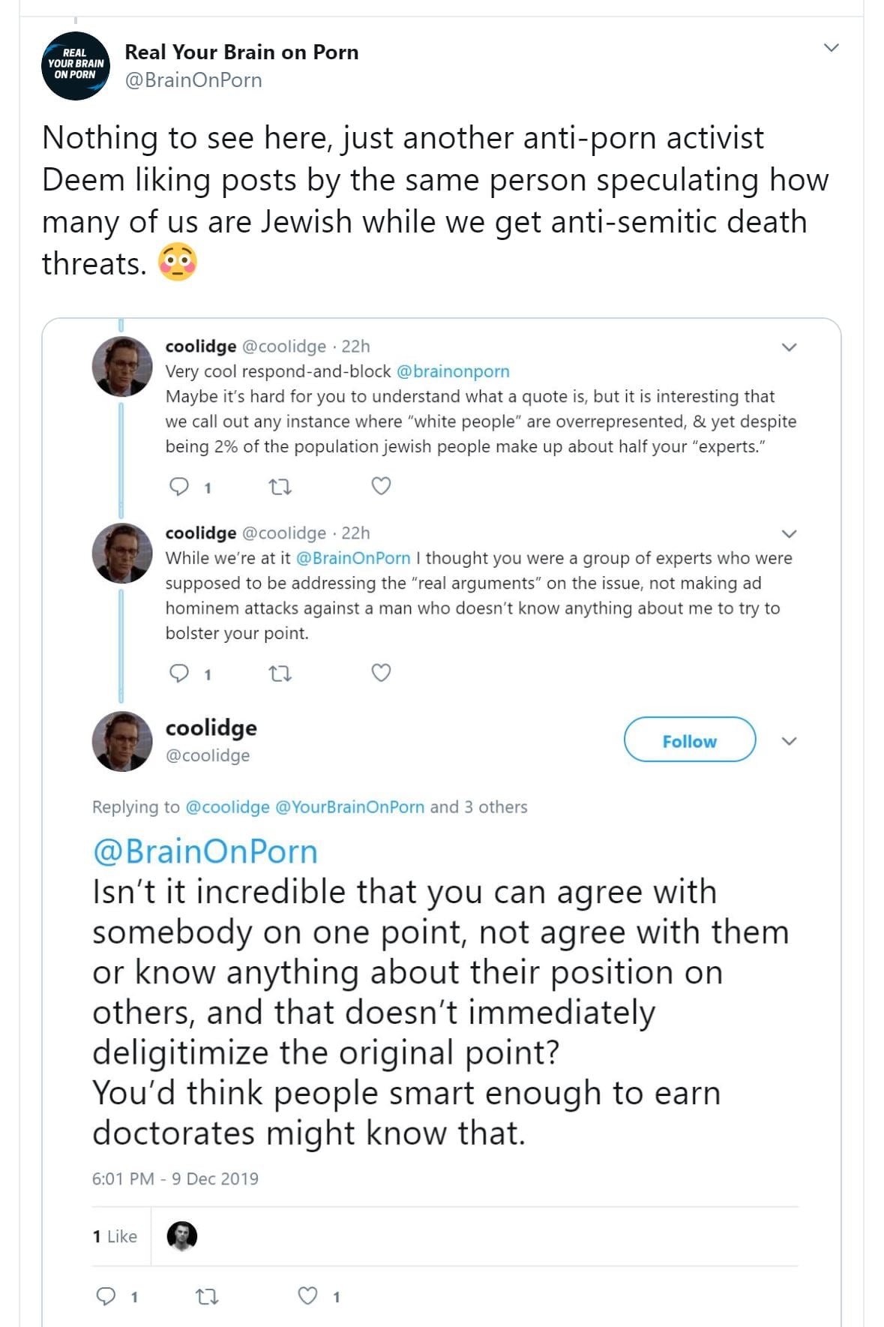
Task: Click the large @BrainOnPorn mention in main tweet
Action: 205,851
